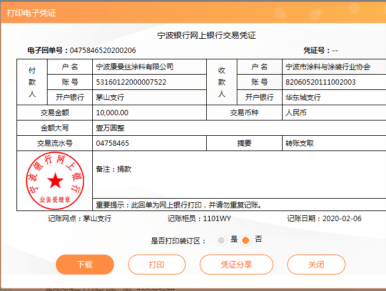Click currency value 人民币

(x=296, y=113)
